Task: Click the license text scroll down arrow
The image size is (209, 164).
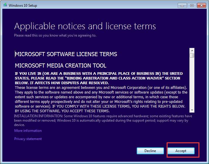Action: [x=192, y=110]
